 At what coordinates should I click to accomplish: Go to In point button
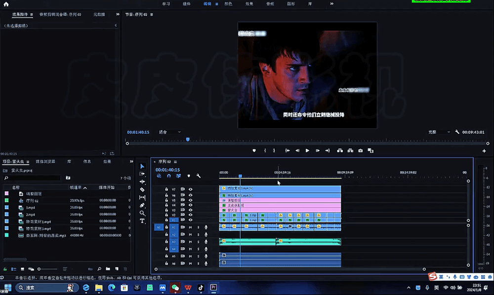[x=288, y=150]
